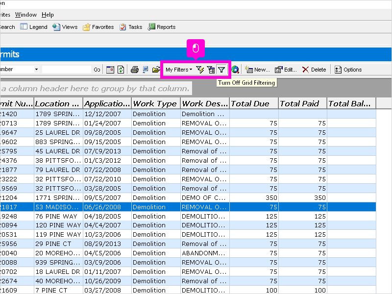Click the 119 PINE WAY location cell
Viewport: 392px width, 294px height.
(x=58, y=235)
